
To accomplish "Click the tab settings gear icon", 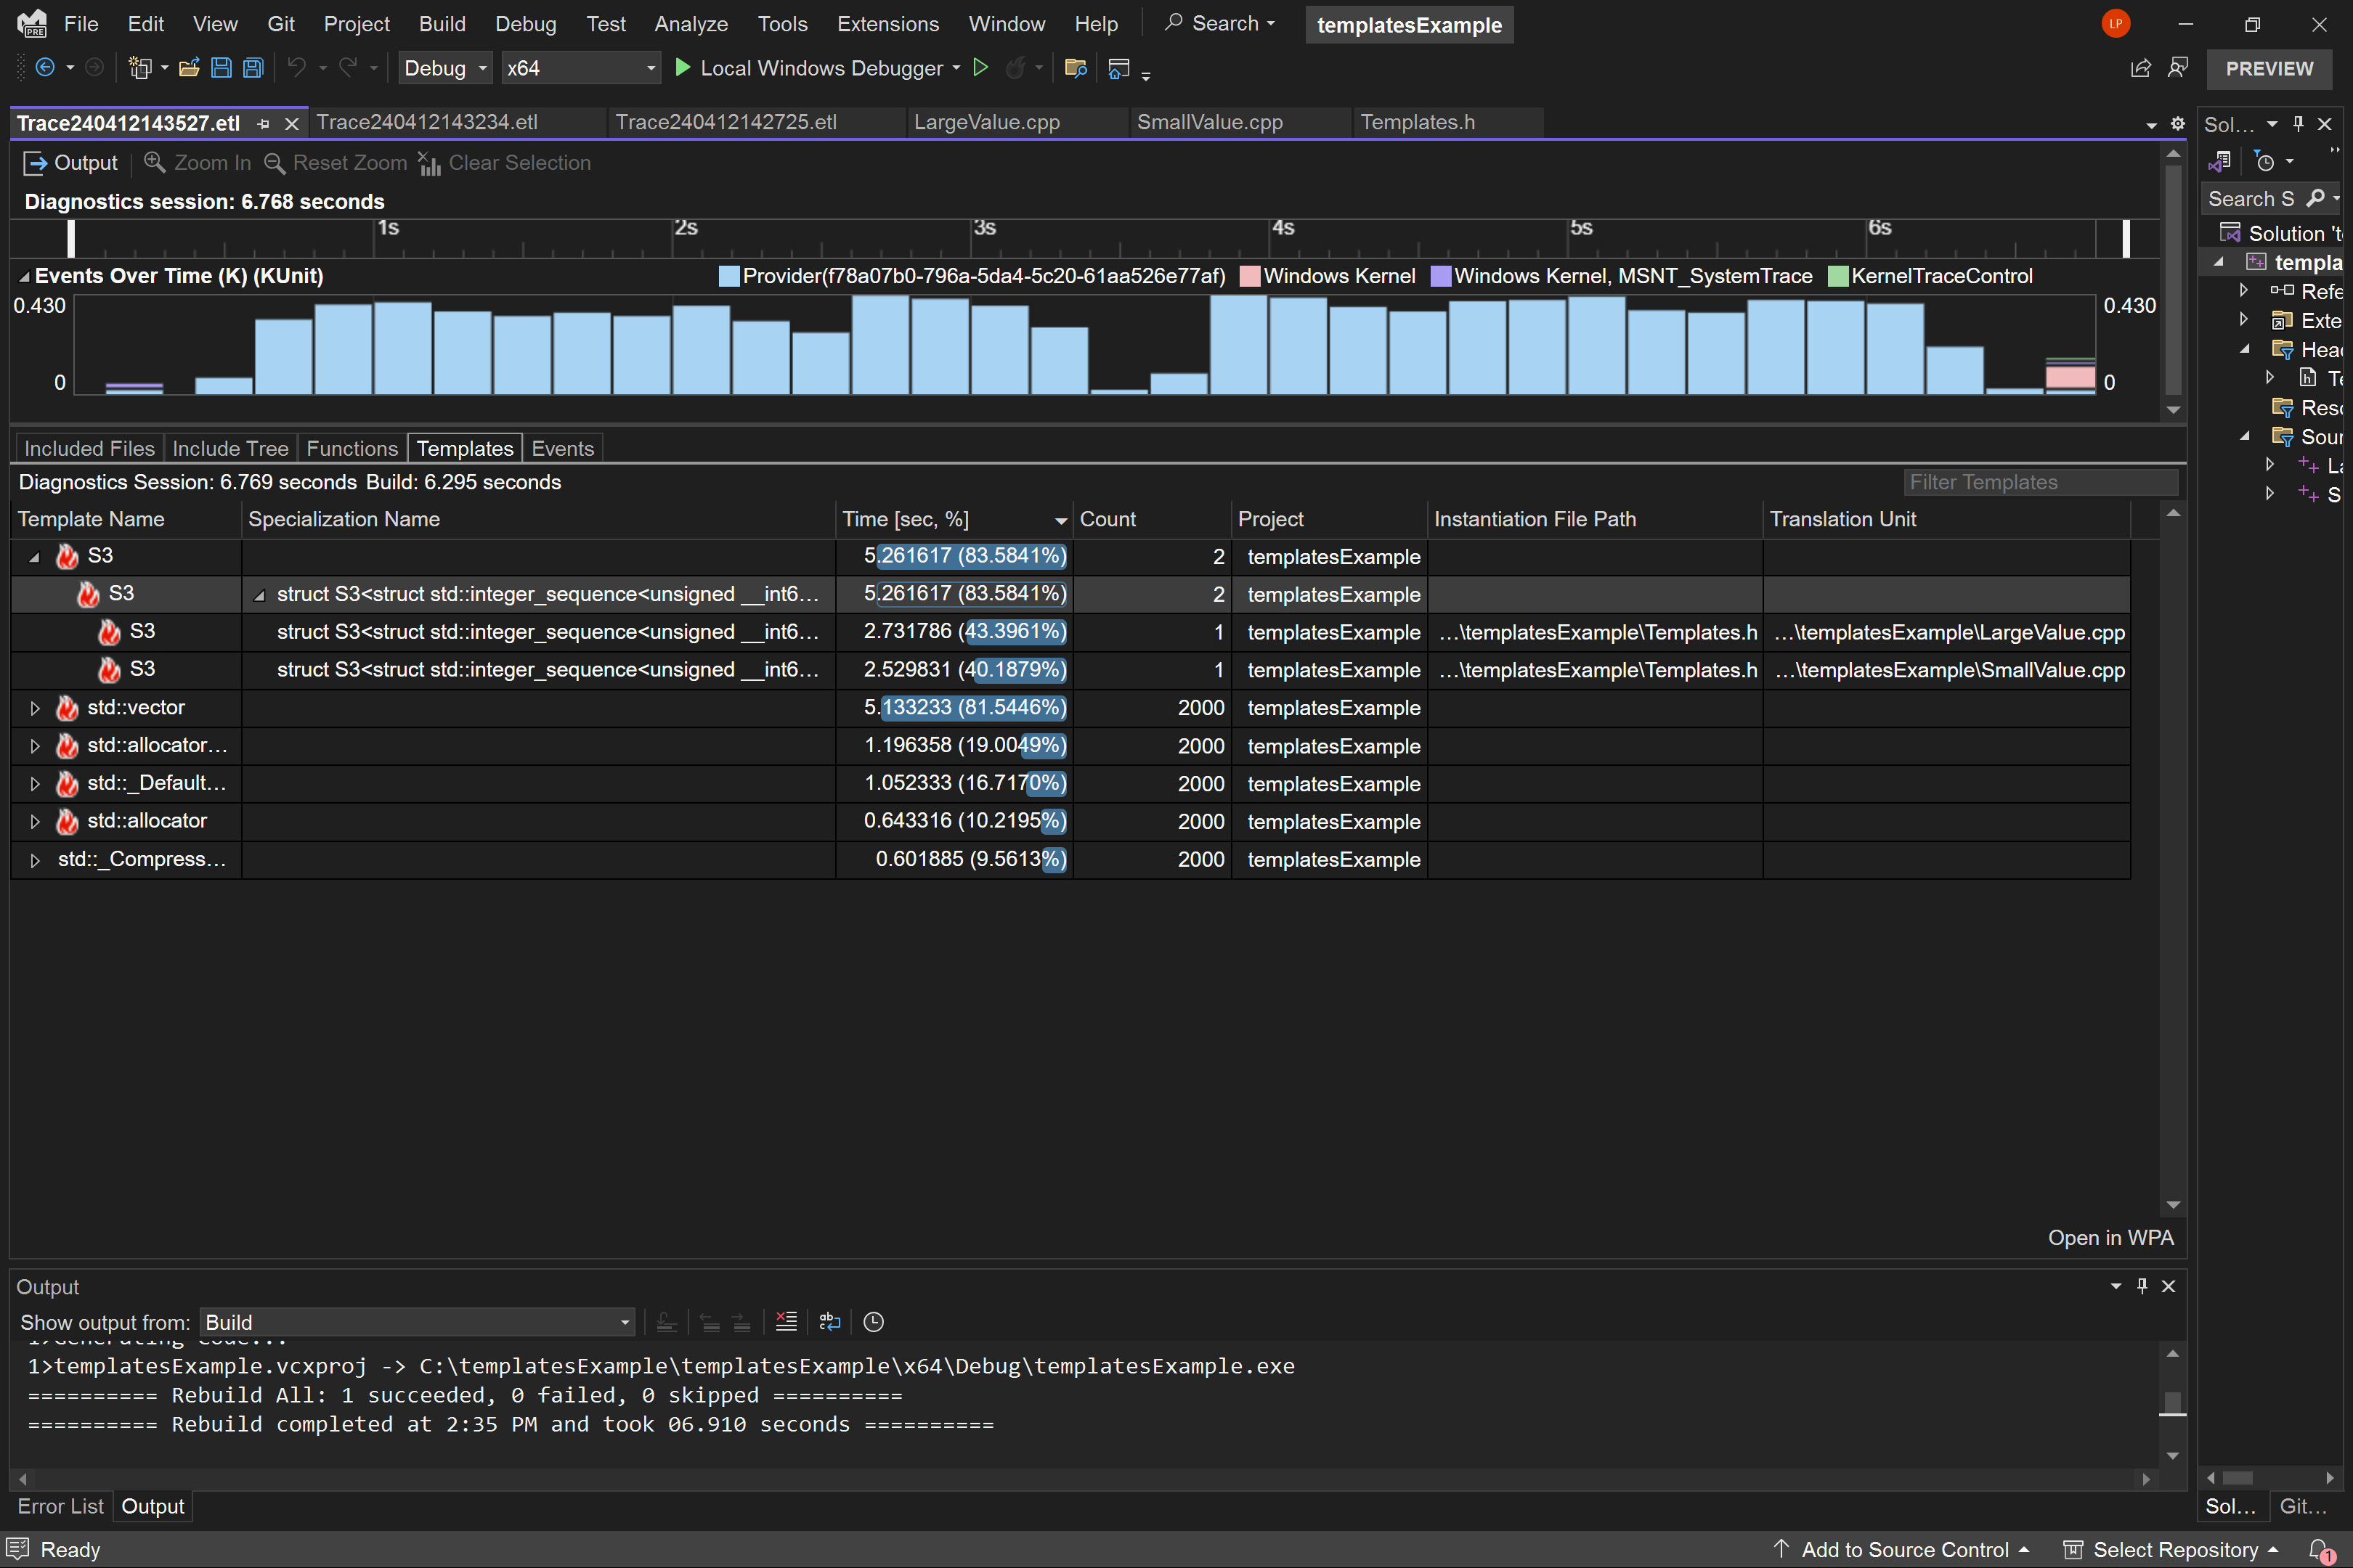I will pos(2178,123).
